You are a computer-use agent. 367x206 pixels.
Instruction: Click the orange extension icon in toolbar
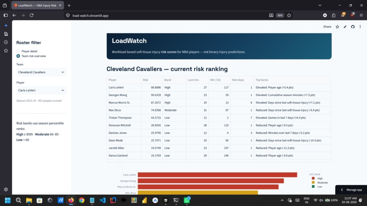tap(343, 15)
